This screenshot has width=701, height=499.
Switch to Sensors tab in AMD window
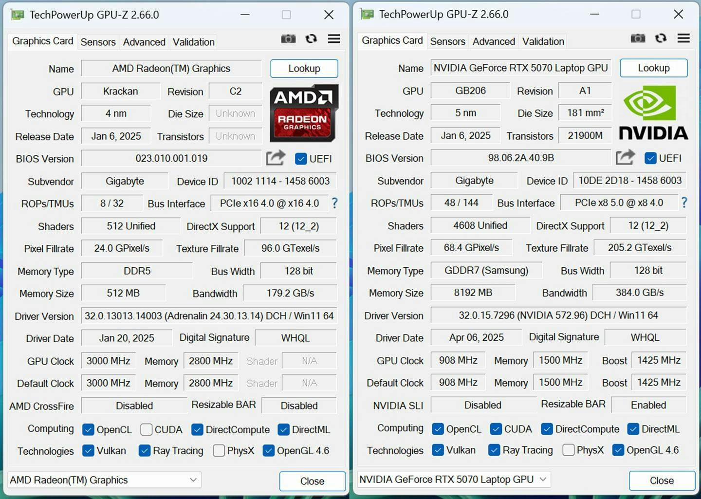(x=98, y=42)
